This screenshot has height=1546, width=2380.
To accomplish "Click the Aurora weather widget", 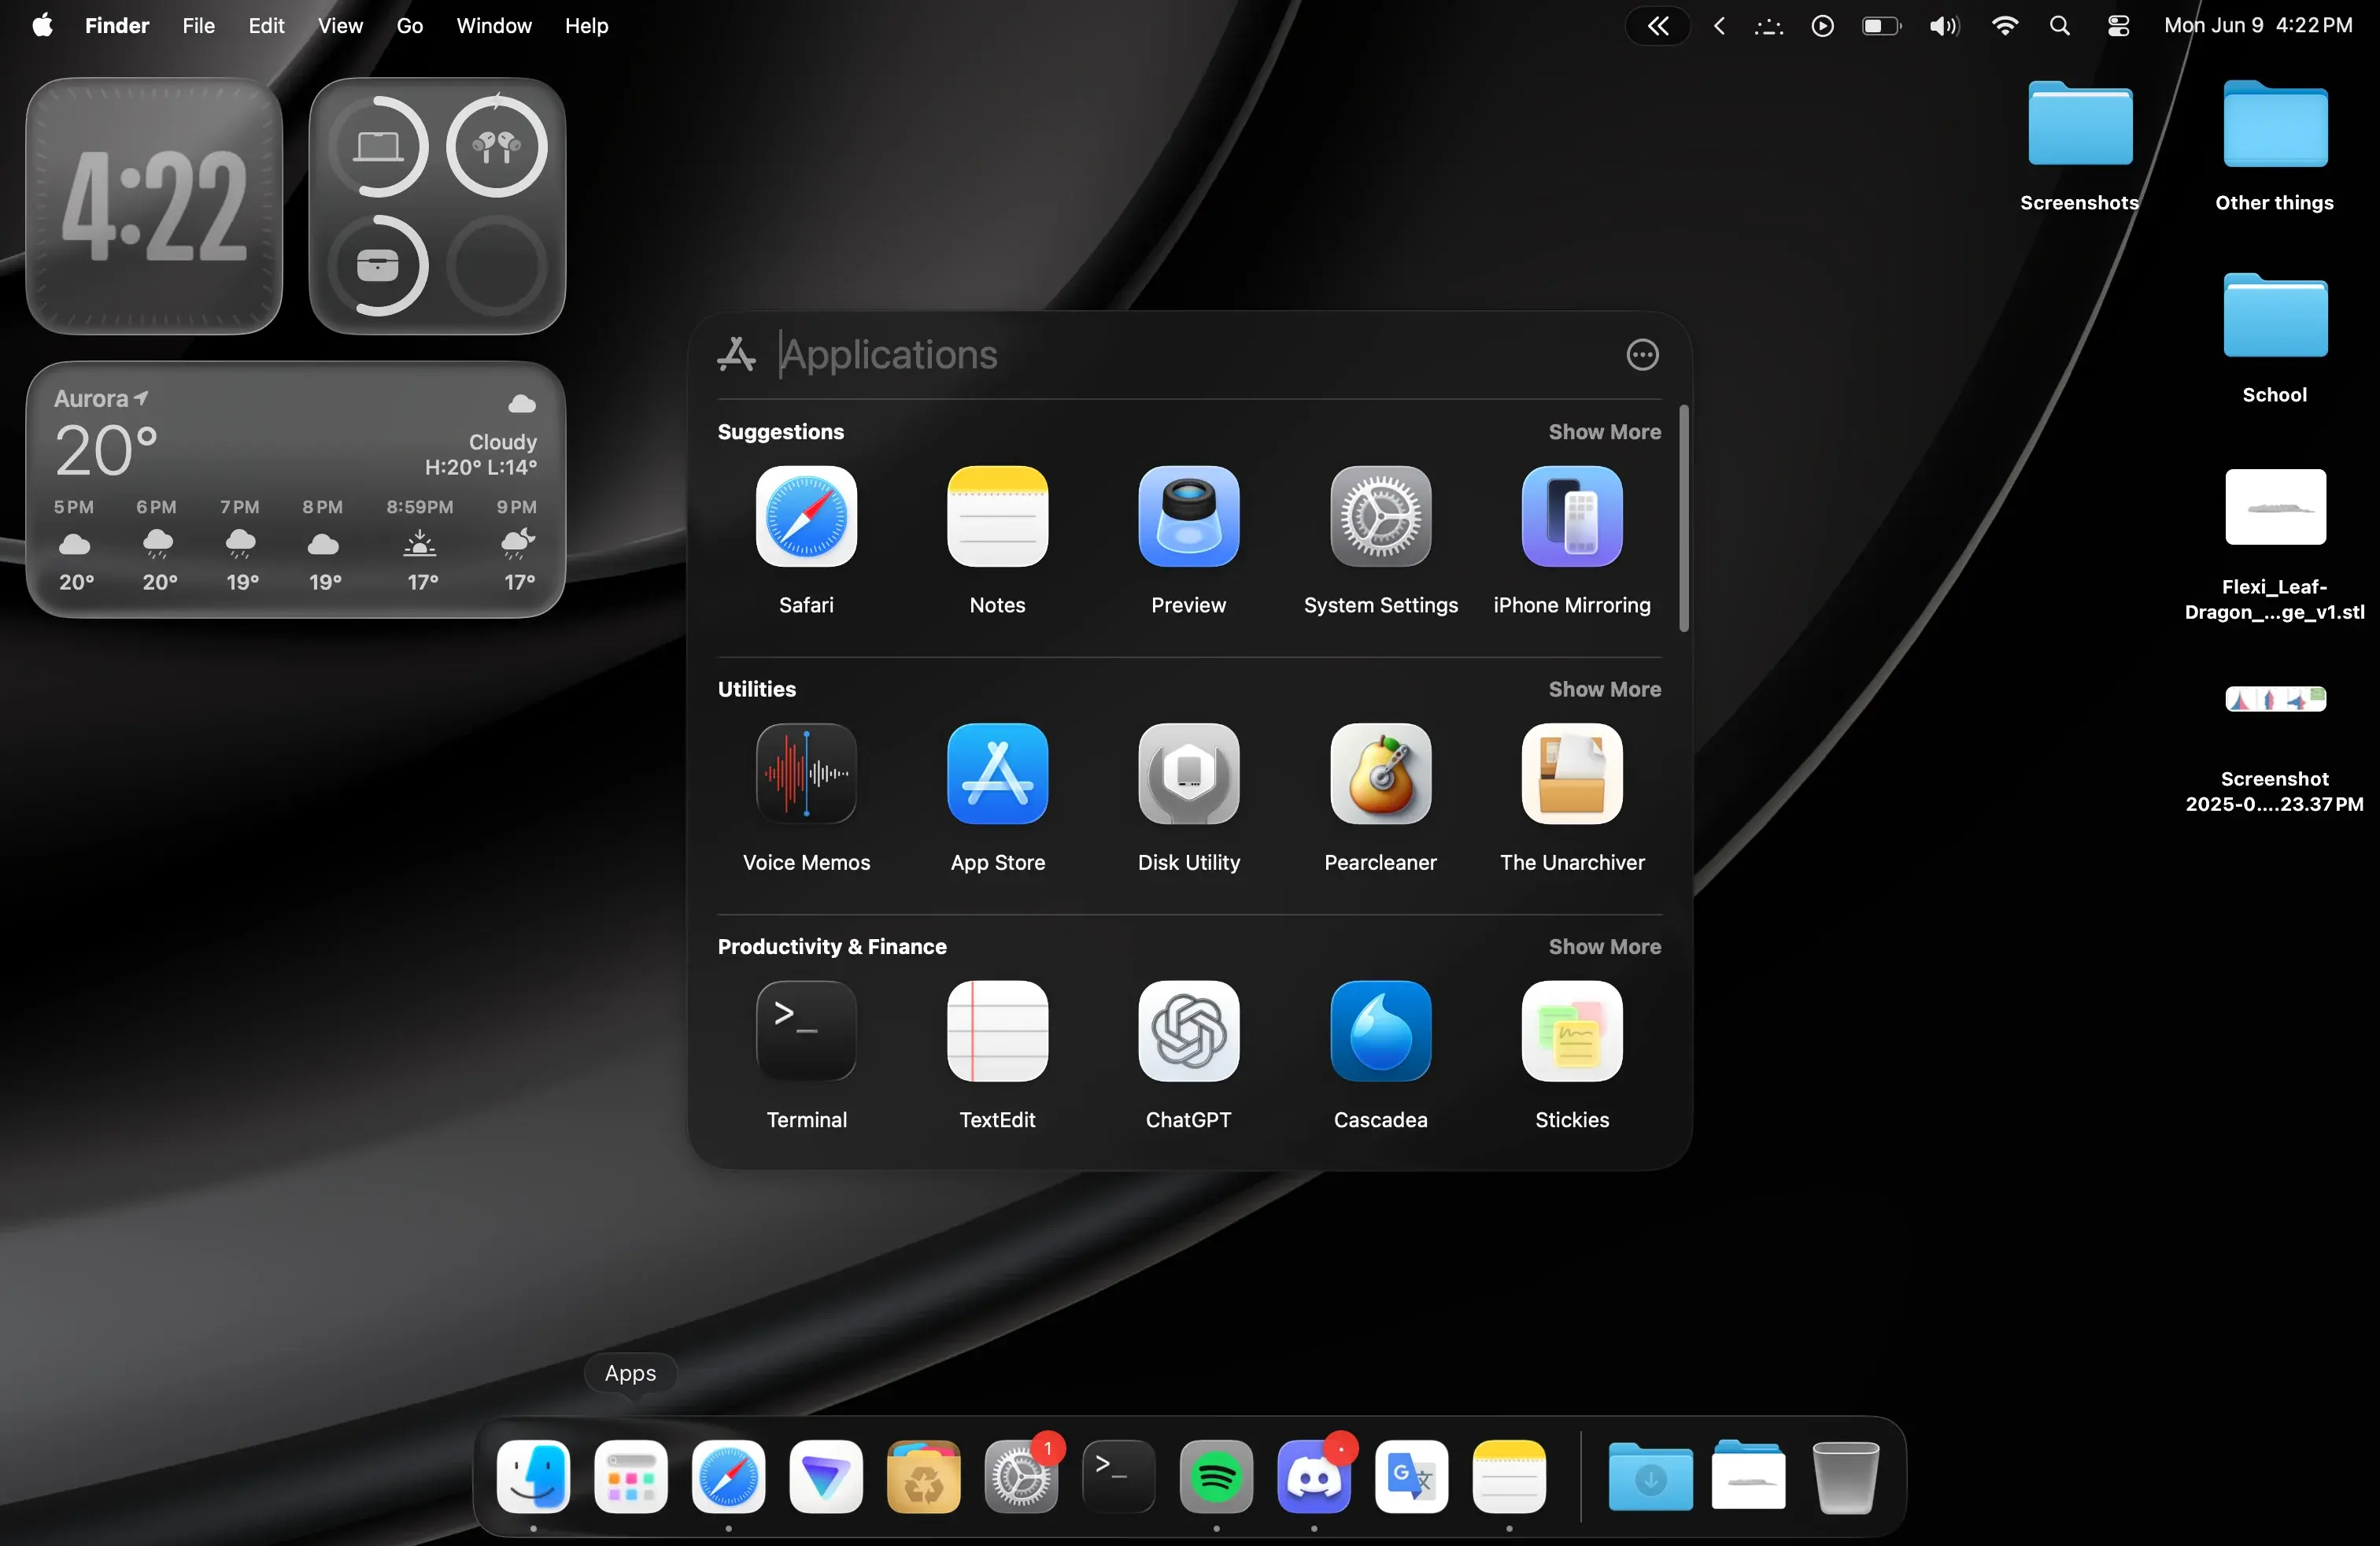I will tap(296, 490).
